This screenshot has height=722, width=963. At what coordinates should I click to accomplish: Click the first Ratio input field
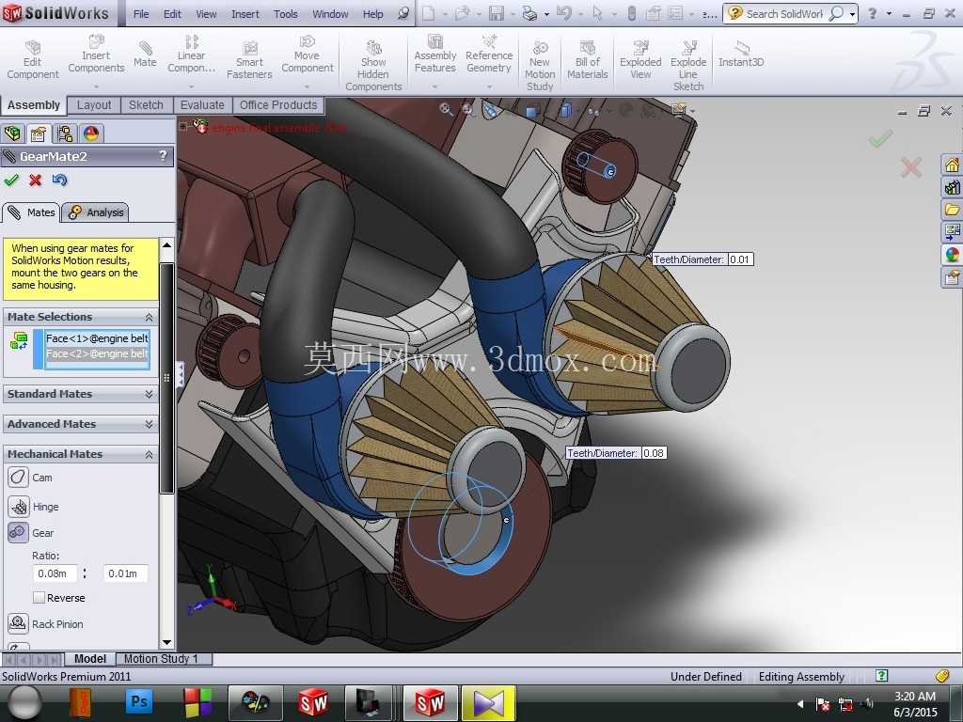point(54,573)
